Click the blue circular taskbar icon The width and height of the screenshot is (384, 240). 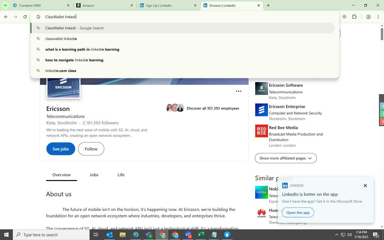(227, 235)
